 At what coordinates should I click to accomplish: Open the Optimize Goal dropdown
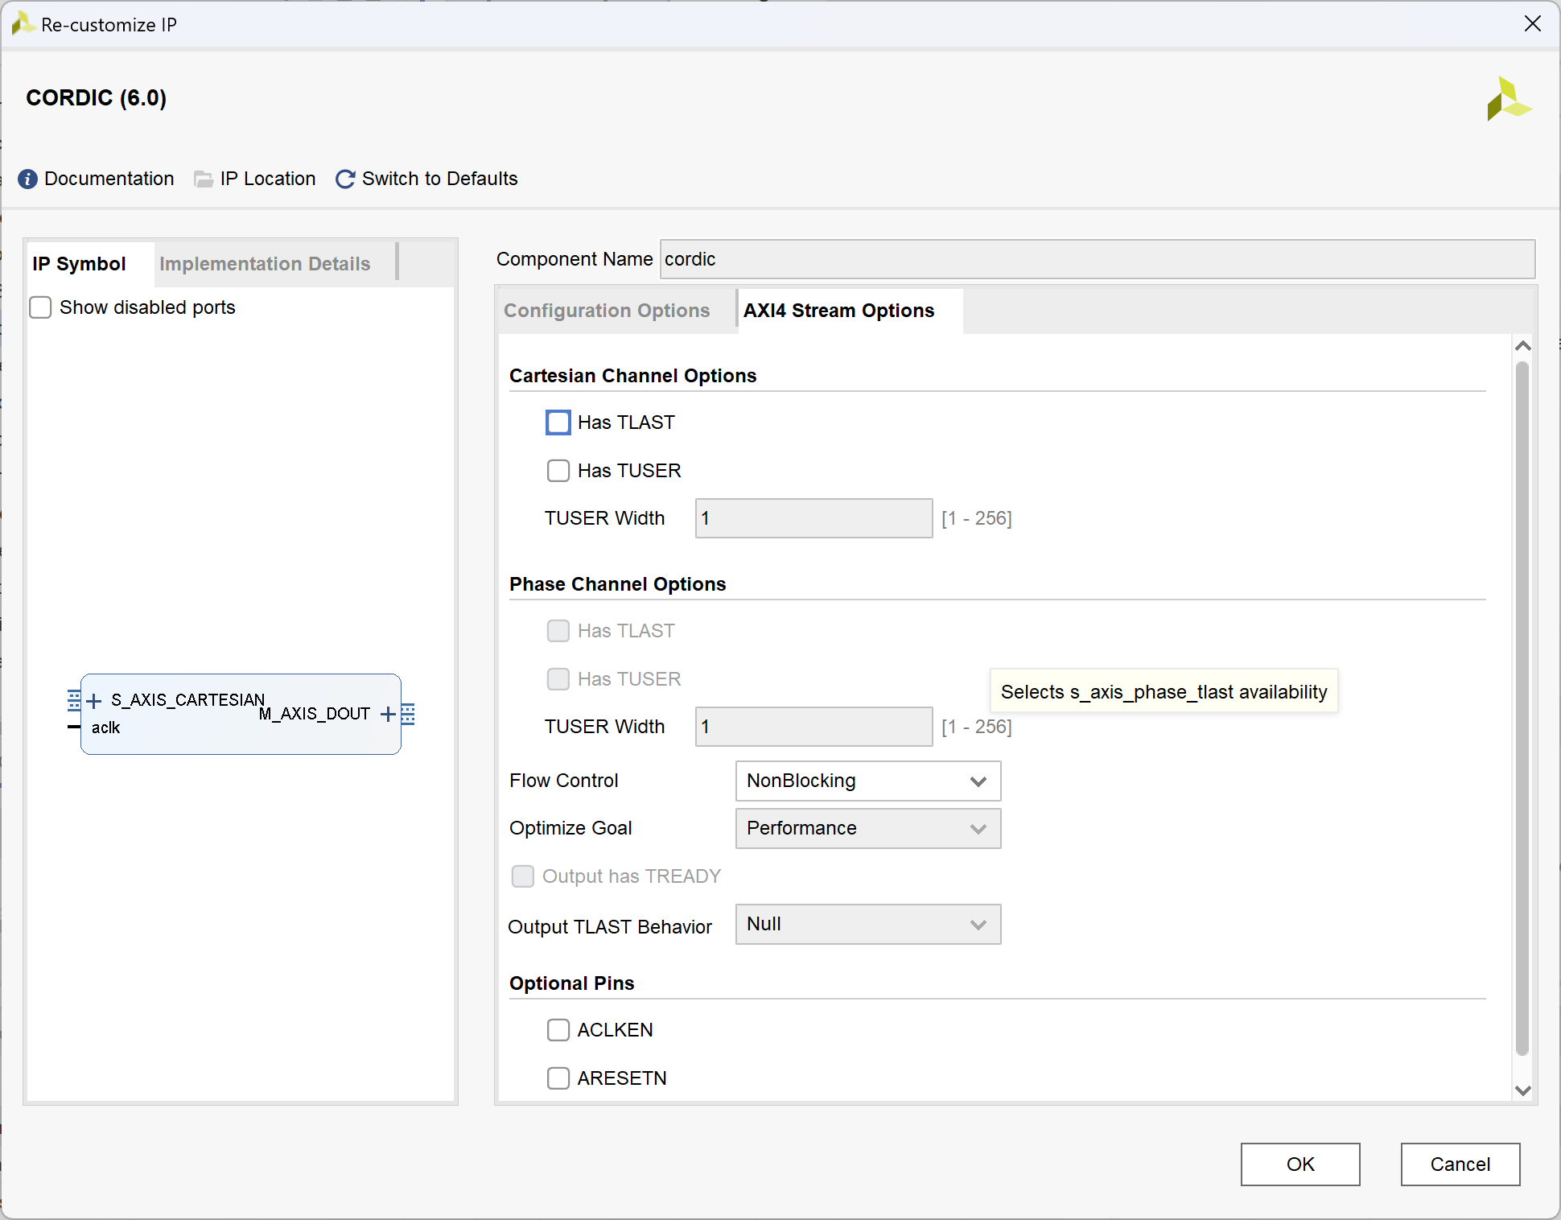(867, 828)
